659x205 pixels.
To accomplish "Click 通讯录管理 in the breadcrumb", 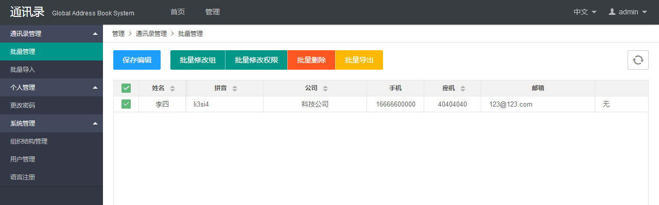I will (x=151, y=34).
